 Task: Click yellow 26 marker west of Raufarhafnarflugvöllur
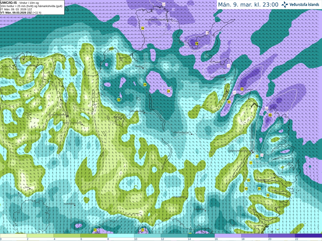pyautogui.click(x=143, y=28)
